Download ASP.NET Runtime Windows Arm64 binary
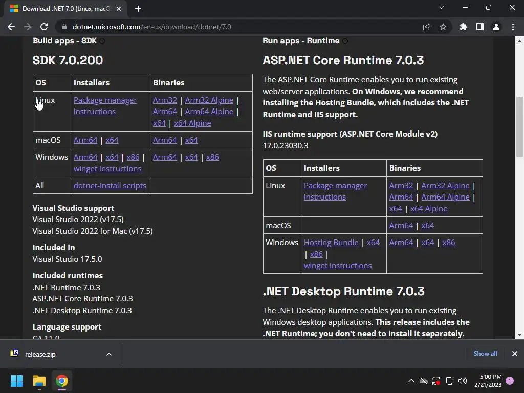The height and width of the screenshot is (393, 524). click(401, 242)
